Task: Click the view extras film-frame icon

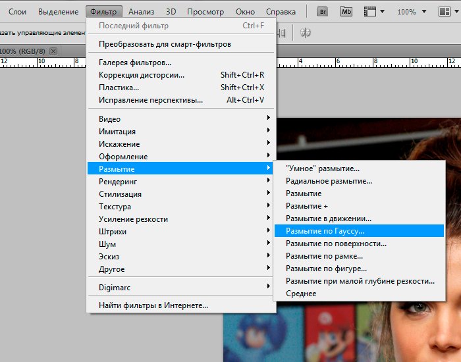Action: (372, 12)
